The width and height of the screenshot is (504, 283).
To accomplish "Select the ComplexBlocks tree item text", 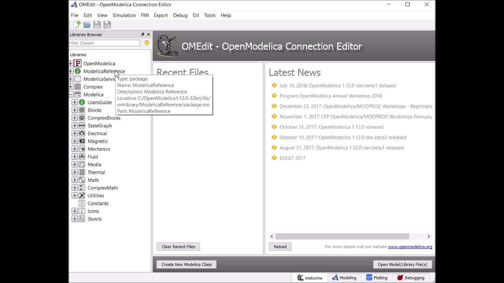I will pyautogui.click(x=104, y=118).
